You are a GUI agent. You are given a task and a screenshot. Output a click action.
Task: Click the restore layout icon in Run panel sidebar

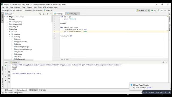click(5, 76)
